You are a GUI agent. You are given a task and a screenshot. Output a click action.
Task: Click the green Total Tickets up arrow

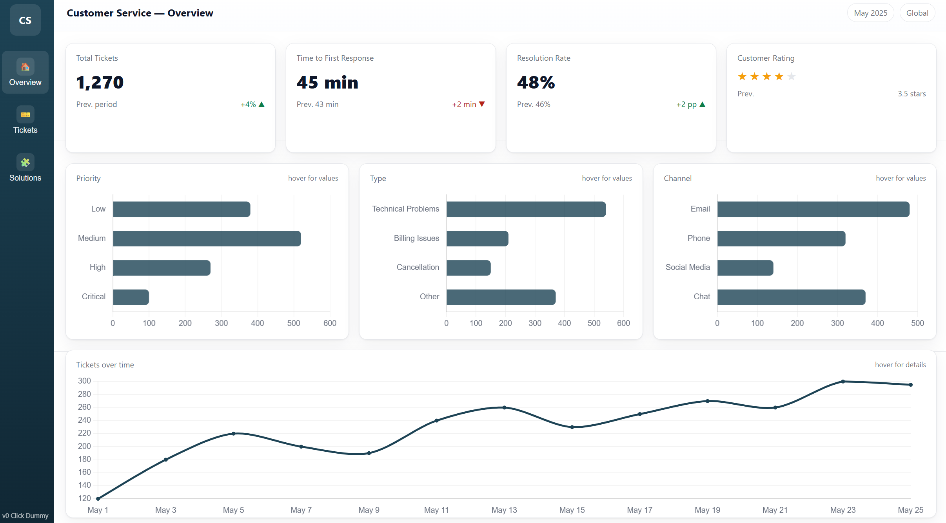pos(262,105)
